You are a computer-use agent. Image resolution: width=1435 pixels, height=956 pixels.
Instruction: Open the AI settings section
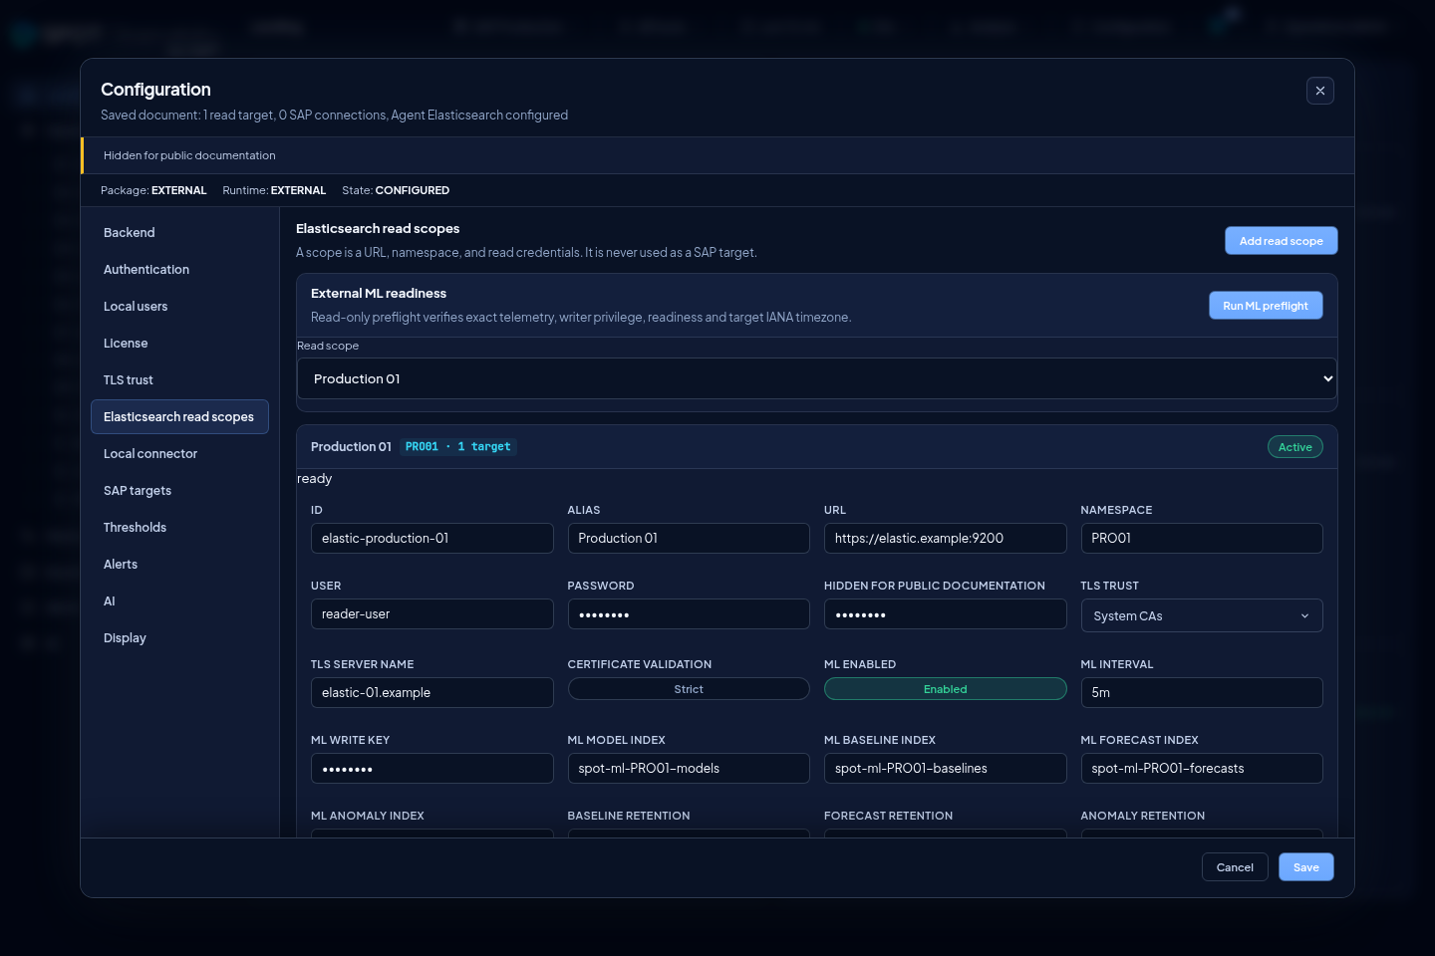click(179, 601)
